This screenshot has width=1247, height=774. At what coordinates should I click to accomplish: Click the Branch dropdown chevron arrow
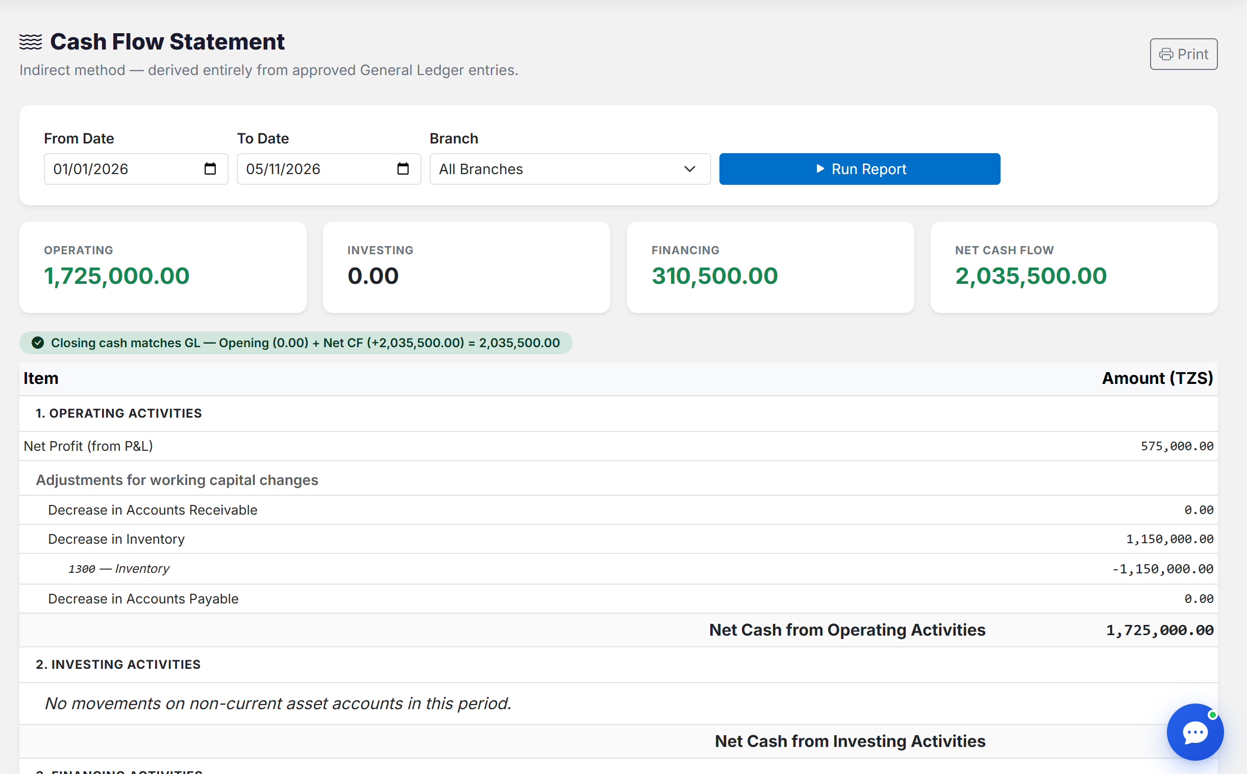[689, 169]
